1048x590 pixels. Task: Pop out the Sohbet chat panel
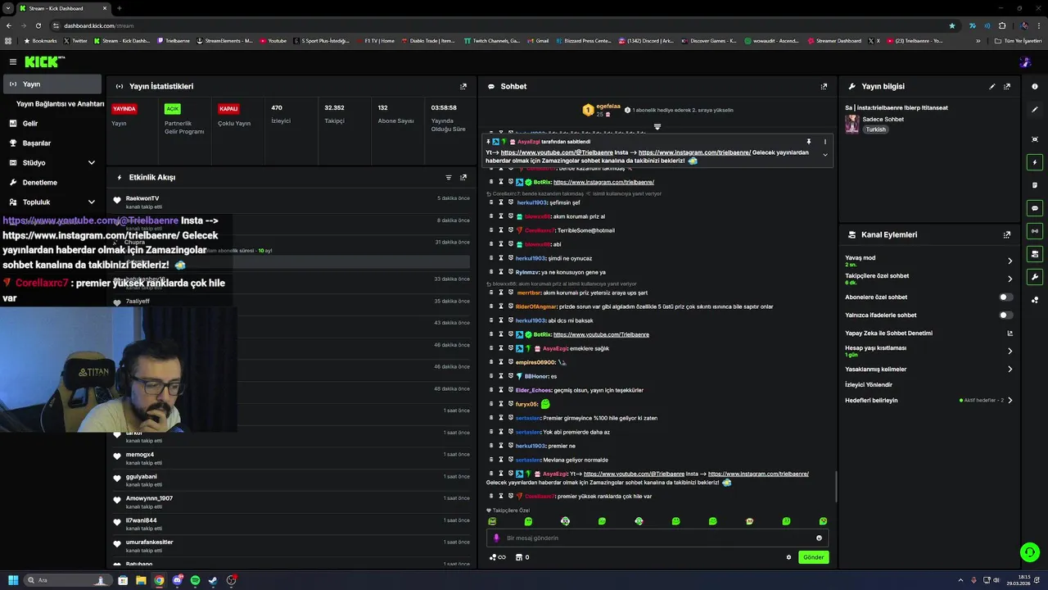(824, 86)
